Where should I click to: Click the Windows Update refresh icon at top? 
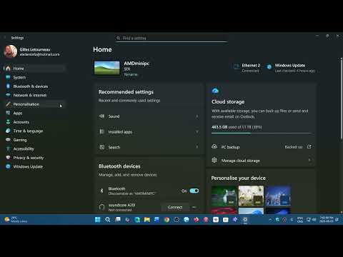269,67
